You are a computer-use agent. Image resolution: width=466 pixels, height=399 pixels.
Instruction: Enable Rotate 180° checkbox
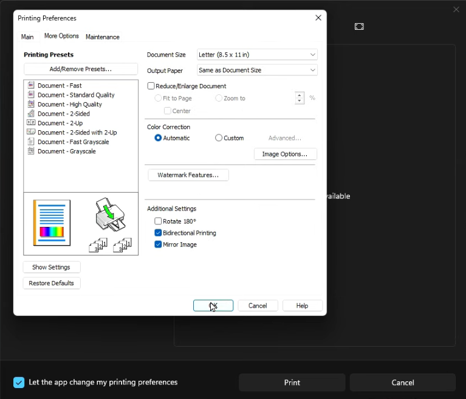pyautogui.click(x=158, y=221)
